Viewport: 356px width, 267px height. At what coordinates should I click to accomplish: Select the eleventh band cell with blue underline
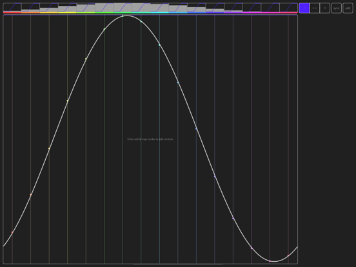[x=197, y=8]
